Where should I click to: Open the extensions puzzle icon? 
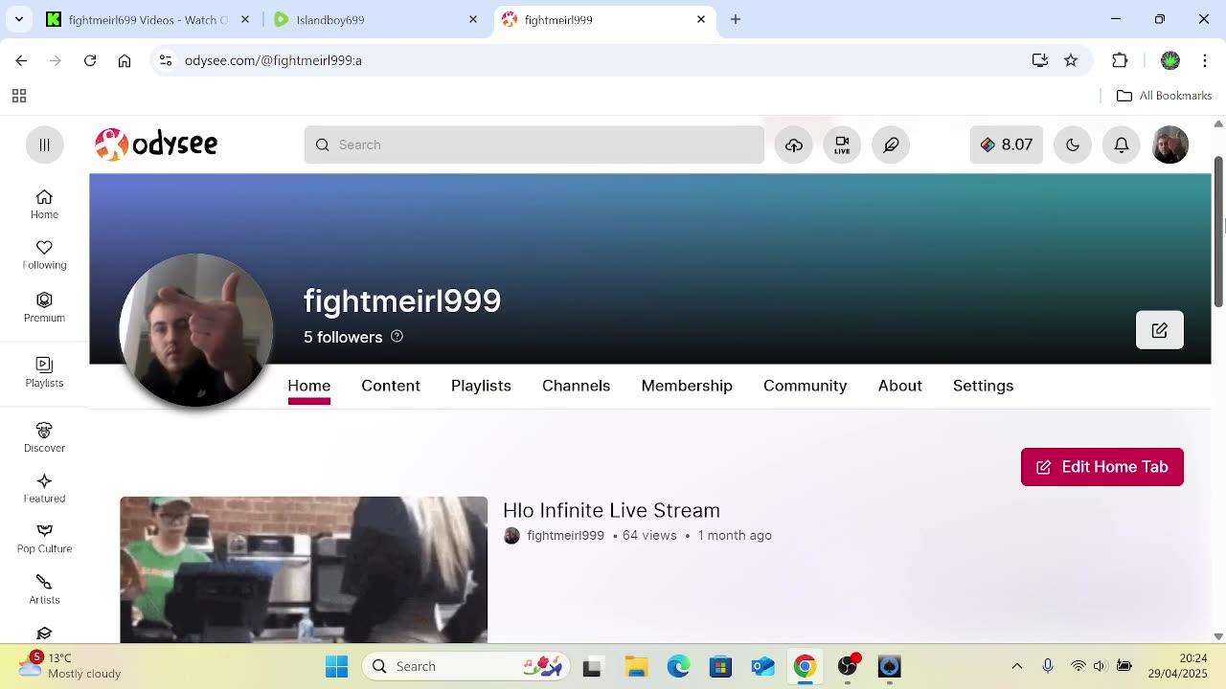[1120, 60]
